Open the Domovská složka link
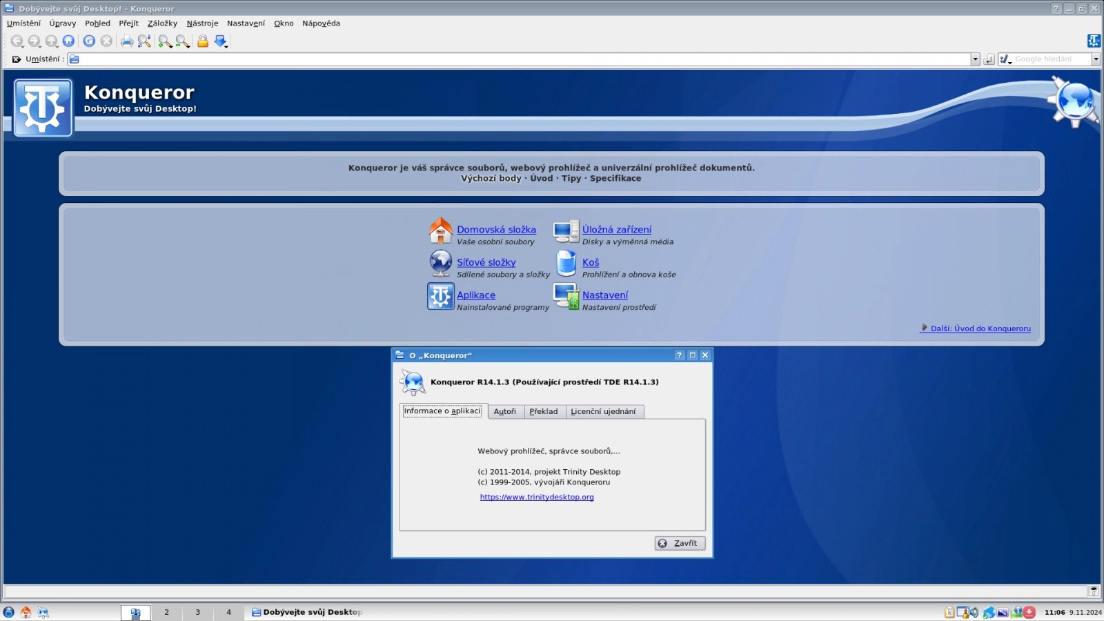This screenshot has width=1104, height=621. point(496,230)
